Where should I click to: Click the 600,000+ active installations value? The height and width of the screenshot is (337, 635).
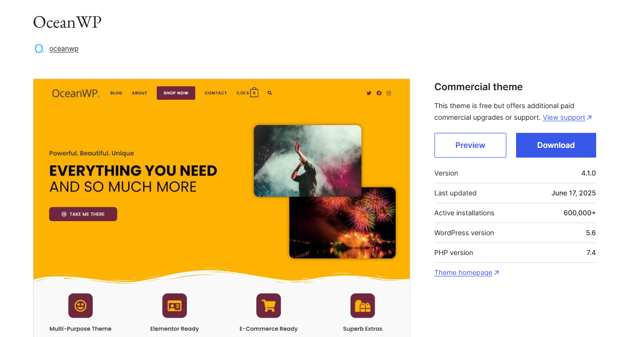point(580,213)
